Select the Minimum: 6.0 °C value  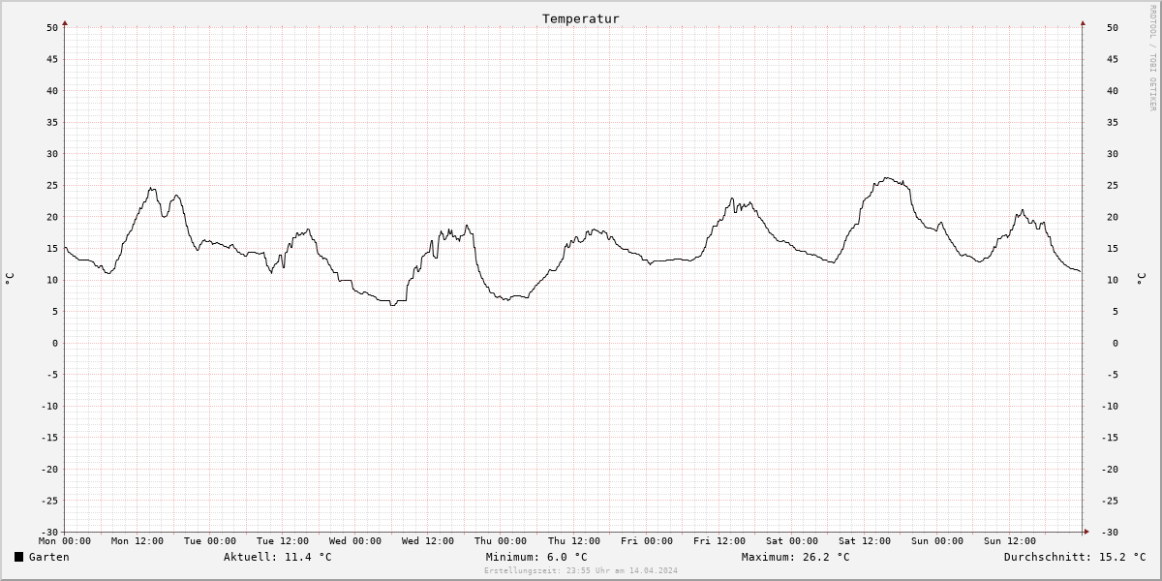coord(536,557)
